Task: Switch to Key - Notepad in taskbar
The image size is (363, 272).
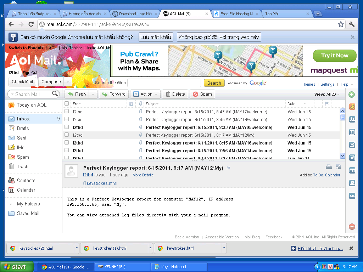Action: pyautogui.click(x=179, y=267)
